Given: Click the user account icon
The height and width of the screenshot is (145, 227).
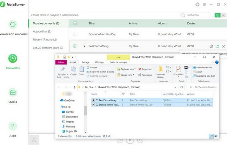Looking at the screenshot, I should [223, 15].
